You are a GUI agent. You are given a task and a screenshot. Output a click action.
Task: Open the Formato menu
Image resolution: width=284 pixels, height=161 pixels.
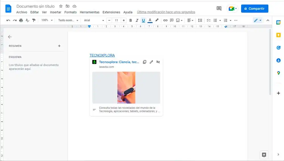[70, 12]
